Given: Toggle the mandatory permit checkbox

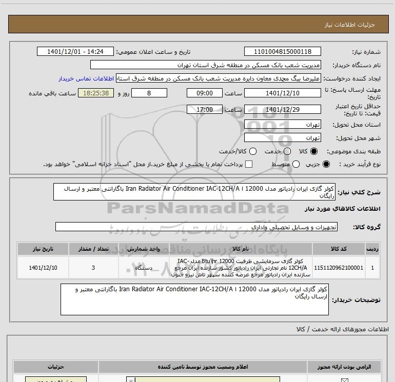Looking at the screenshot, I should coord(344,380).
